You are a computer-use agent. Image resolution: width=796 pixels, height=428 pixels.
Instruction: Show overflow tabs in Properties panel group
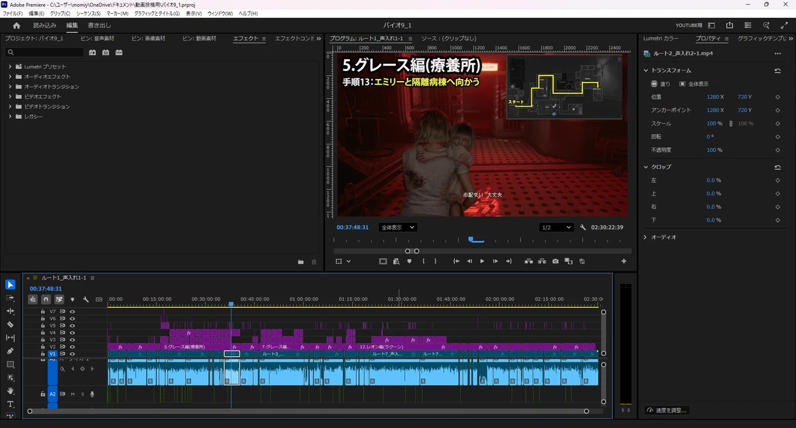[791, 38]
